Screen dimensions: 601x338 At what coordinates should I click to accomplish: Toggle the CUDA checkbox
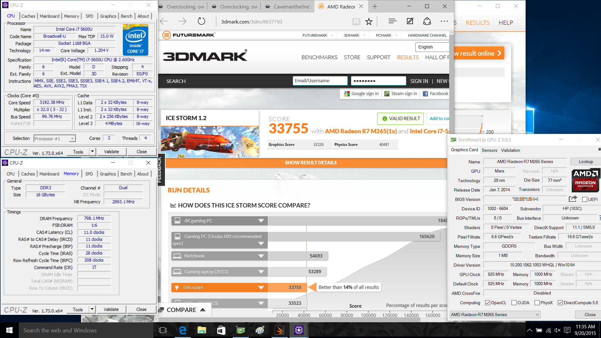(x=514, y=303)
